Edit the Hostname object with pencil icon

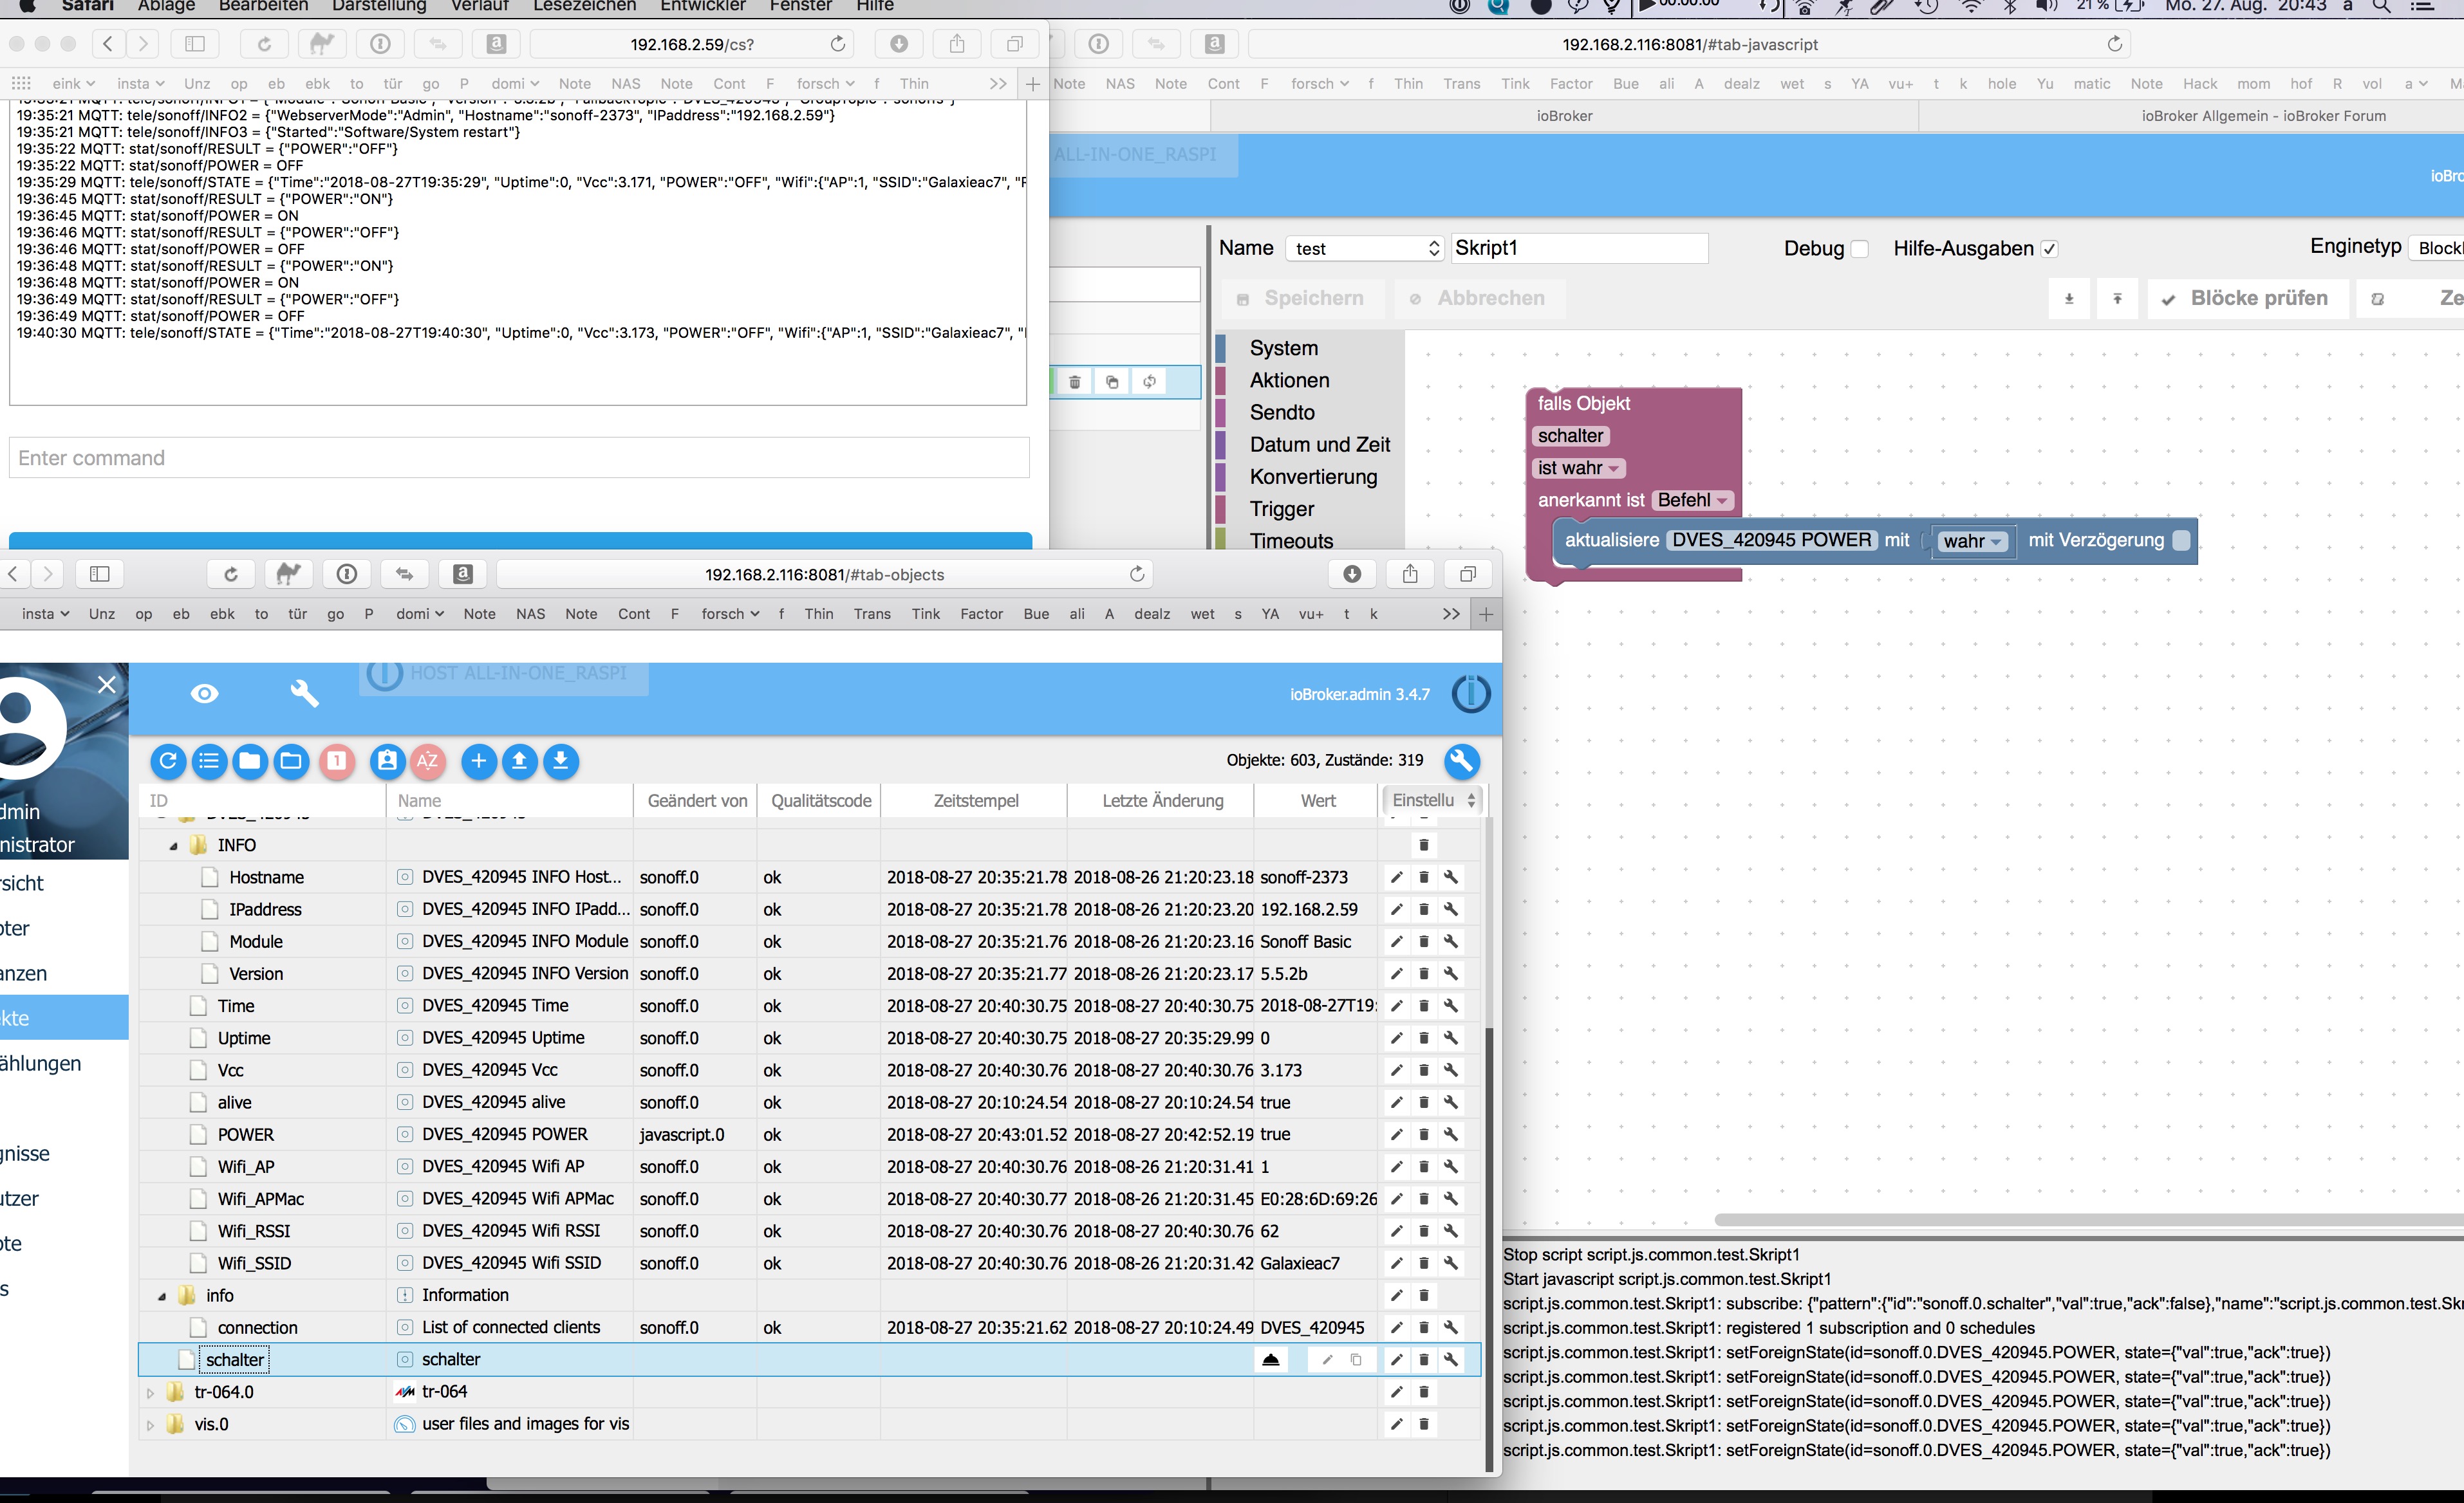coord(1396,878)
